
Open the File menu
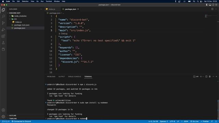point(13,1)
